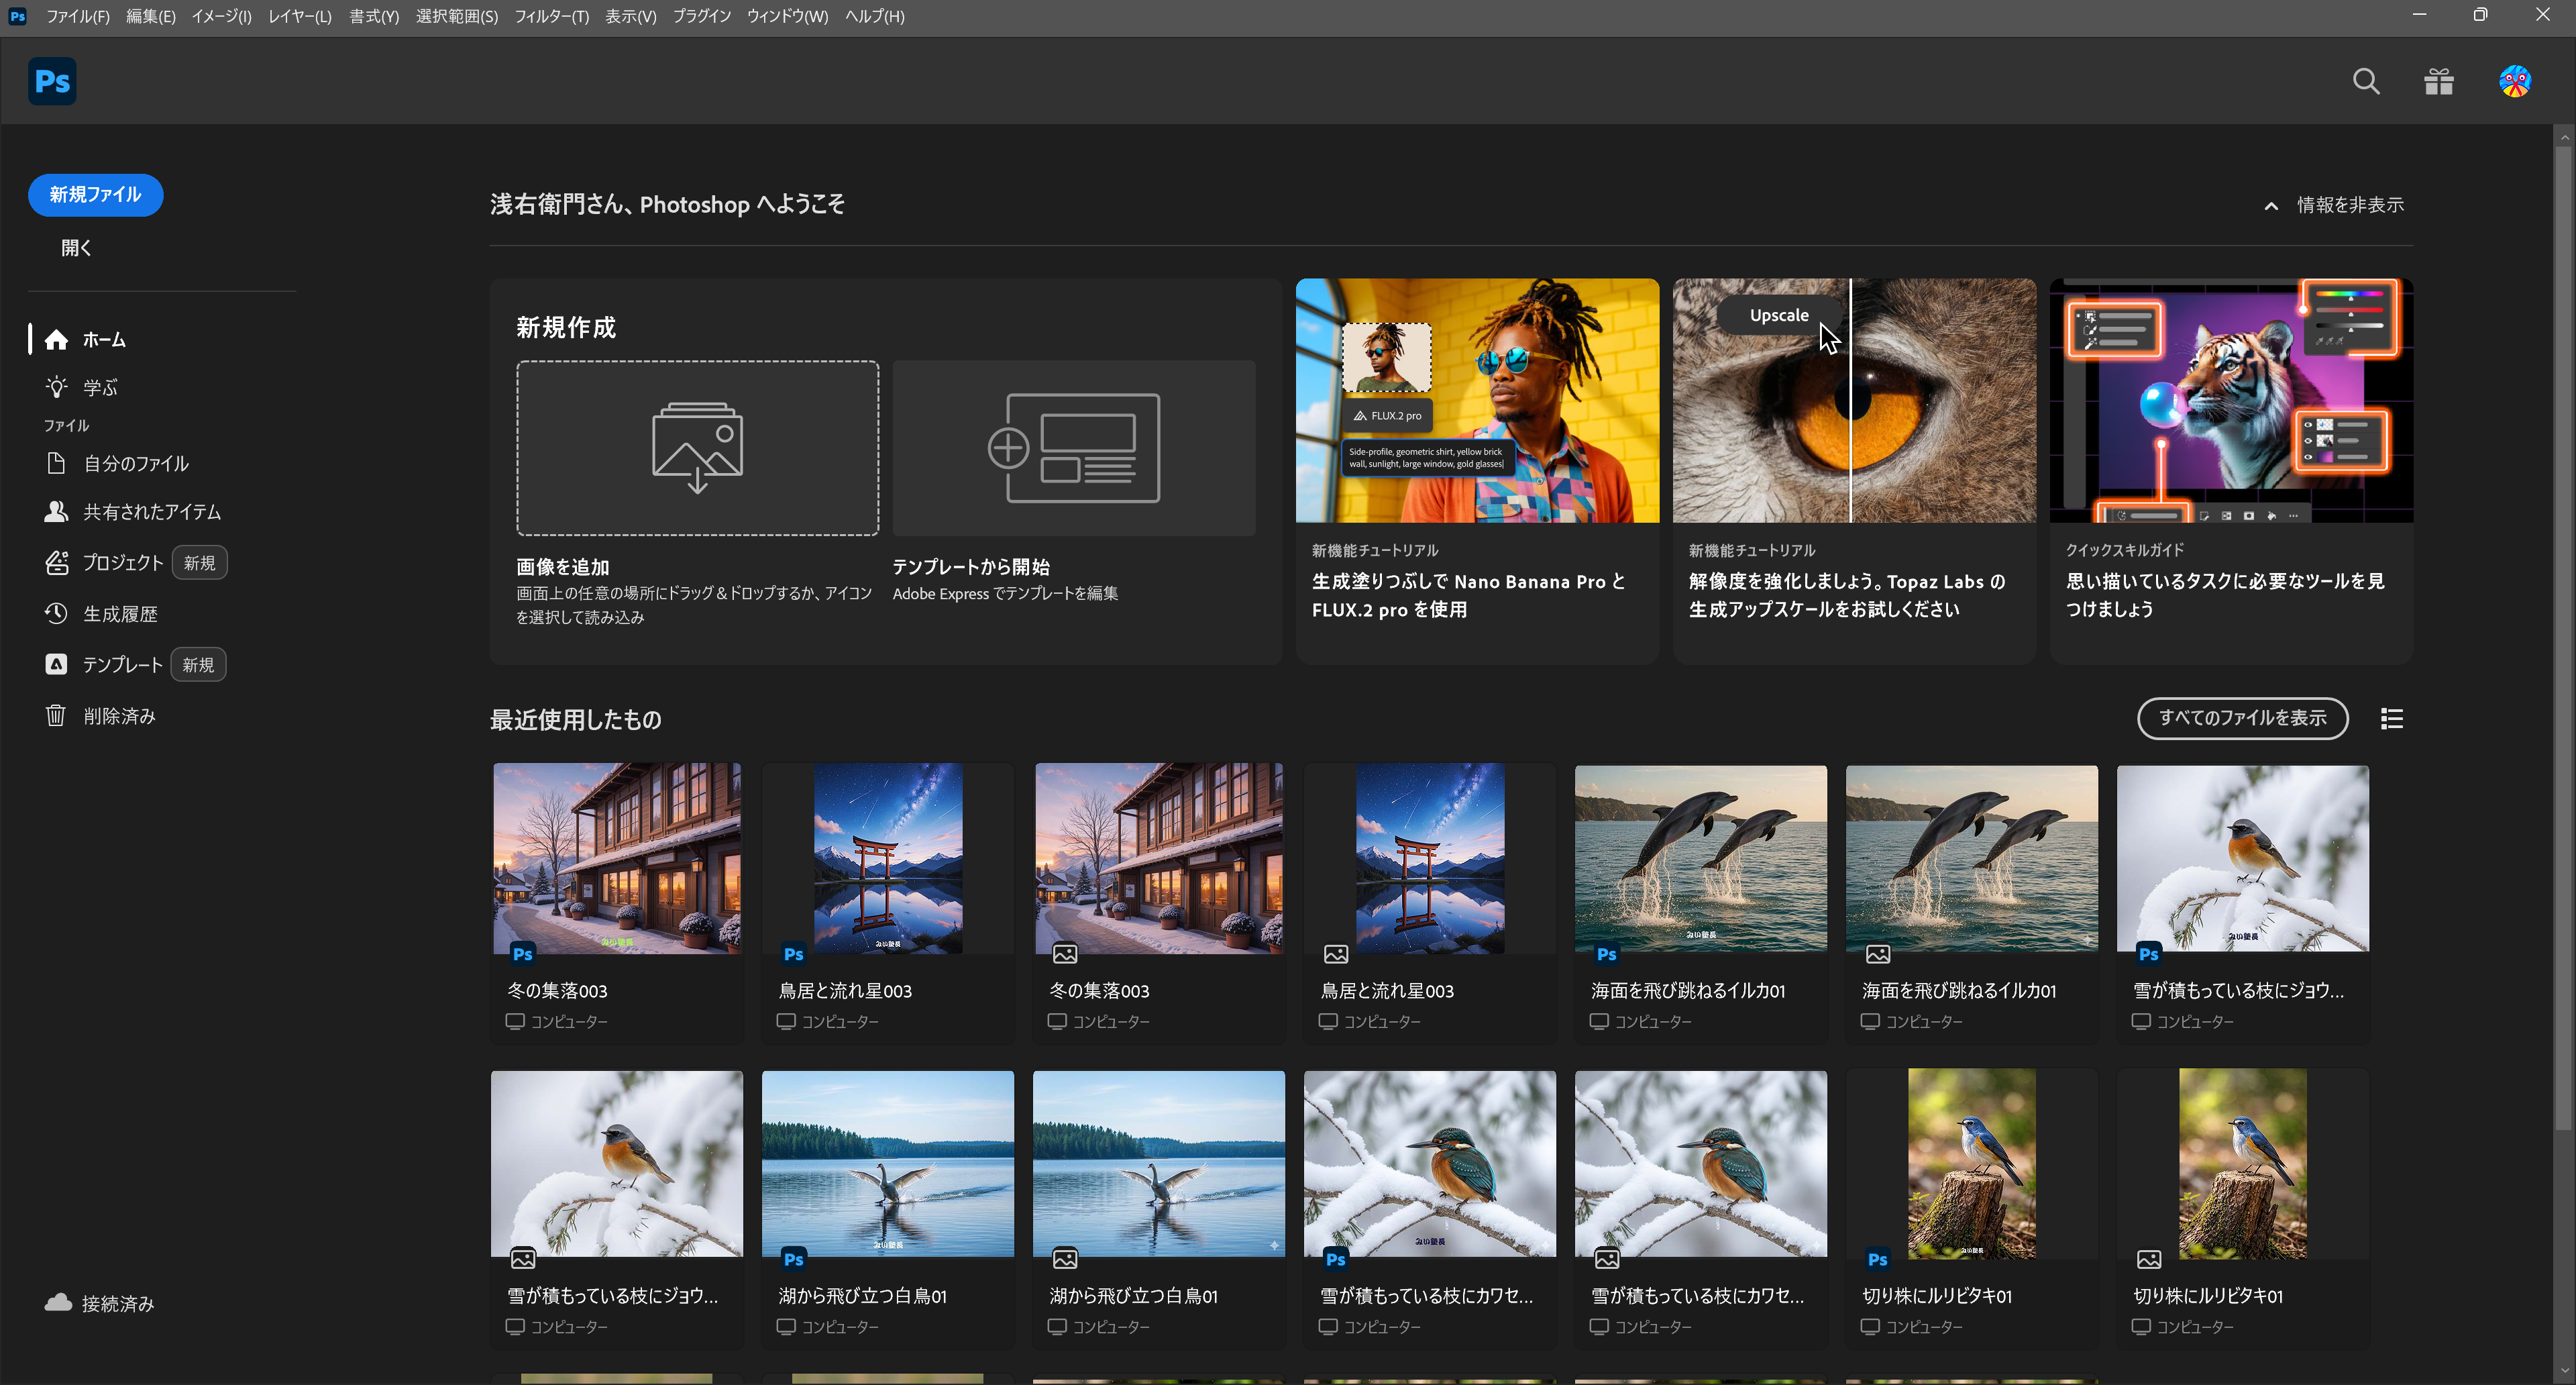The width and height of the screenshot is (2576, 1385).
Task: Click the vertical scrollbar on right edge
Action: tap(2563, 640)
